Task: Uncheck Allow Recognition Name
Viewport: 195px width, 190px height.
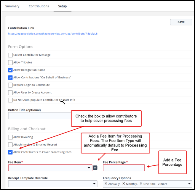Action: [10, 70]
